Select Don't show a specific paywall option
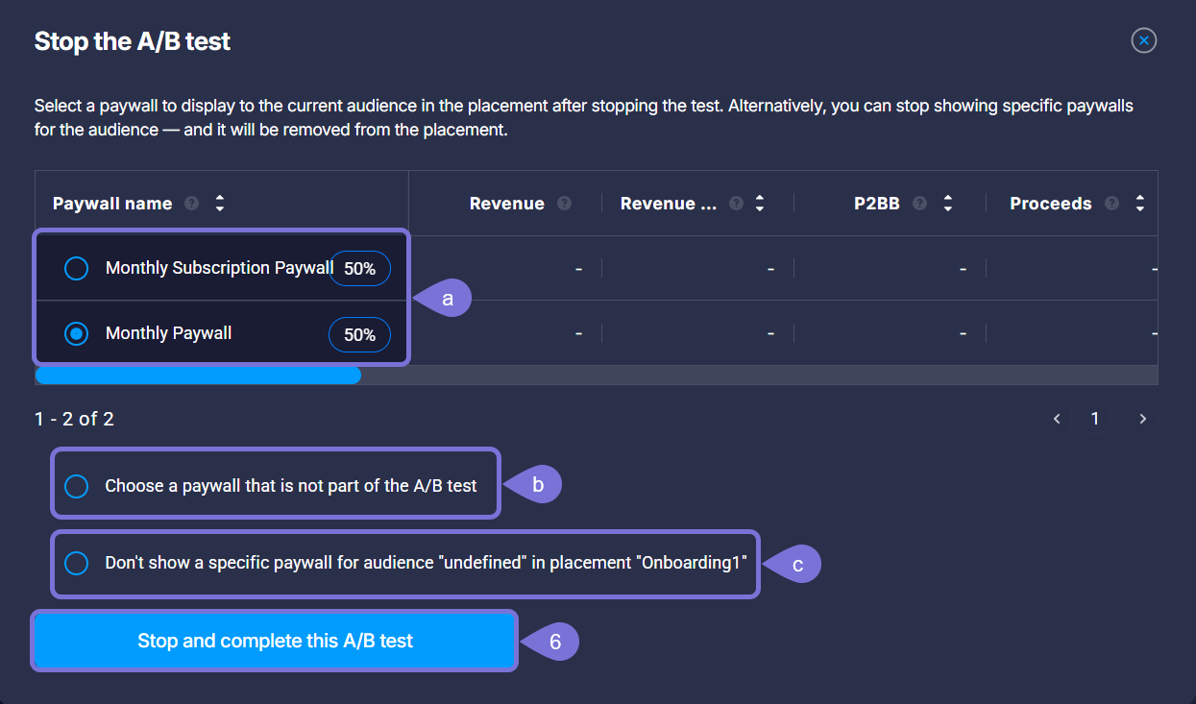 pyautogui.click(x=76, y=563)
